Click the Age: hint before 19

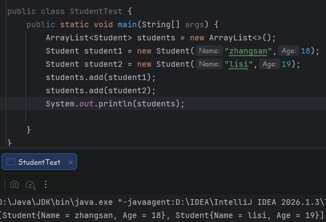(270, 64)
